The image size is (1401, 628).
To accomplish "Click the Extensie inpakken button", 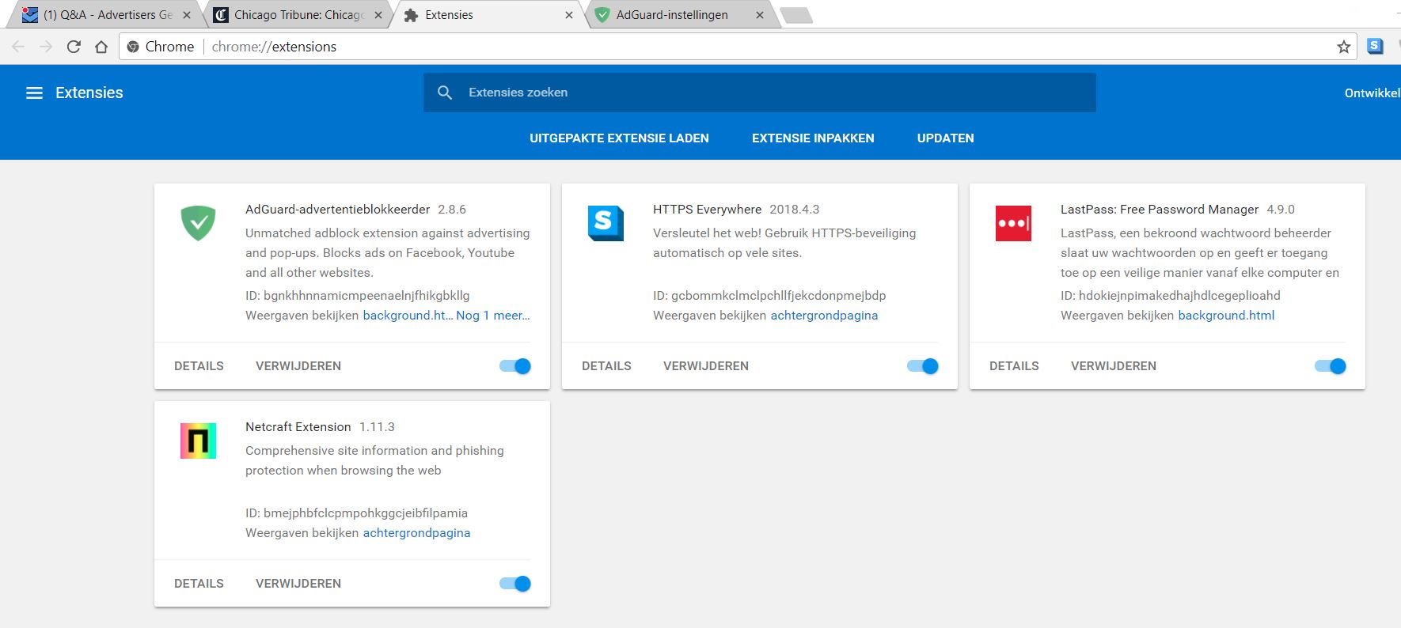I will [x=813, y=138].
